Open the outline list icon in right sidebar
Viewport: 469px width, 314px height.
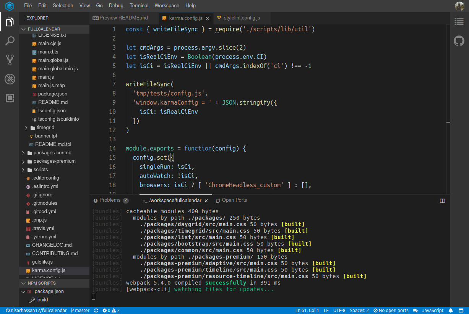pyautogui.click(x=459, y=22)
